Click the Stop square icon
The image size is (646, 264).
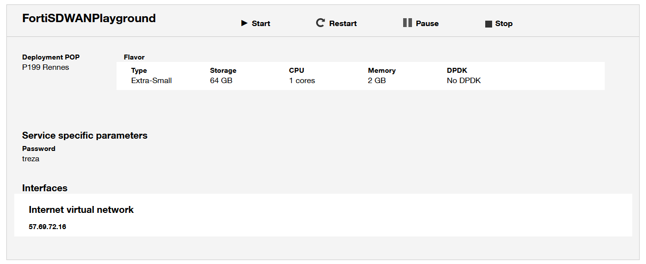tap(488, 24)
